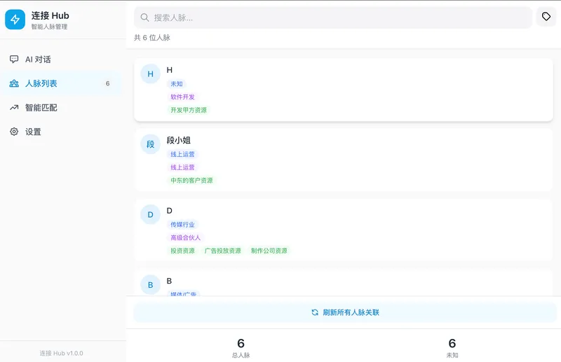Click the refresh arrows icon
This screenshot has height=362, width=561.
click(x=315, y=312)
